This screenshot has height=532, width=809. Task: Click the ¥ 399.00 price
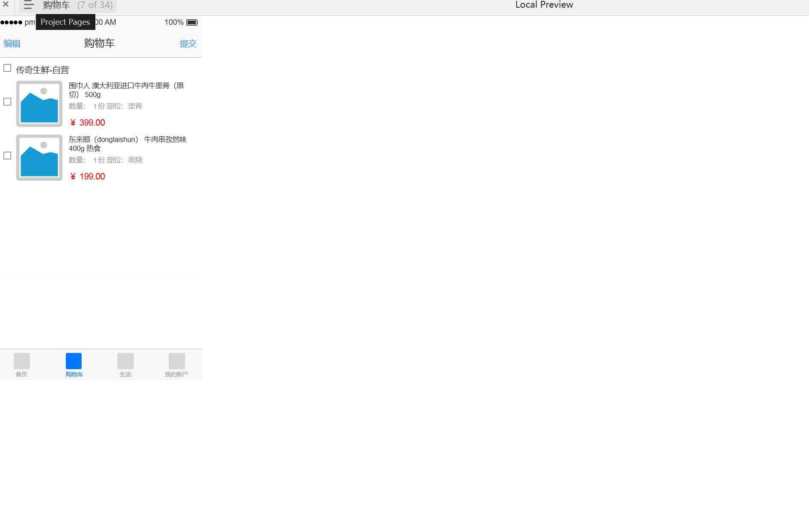pyautogui.click(x=87, y=123)
